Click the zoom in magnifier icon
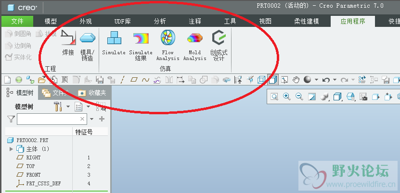Image resolution: width=400 pixels, height=193 pixels. [x=287, y=96]
